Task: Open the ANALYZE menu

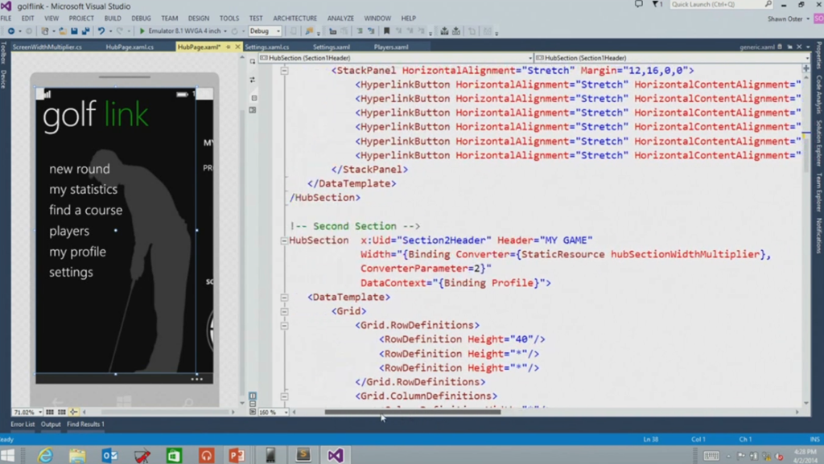Action: (x=340, y=18)
